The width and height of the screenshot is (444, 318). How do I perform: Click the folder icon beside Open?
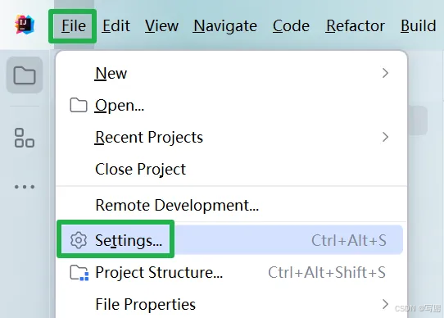point(79,105)
